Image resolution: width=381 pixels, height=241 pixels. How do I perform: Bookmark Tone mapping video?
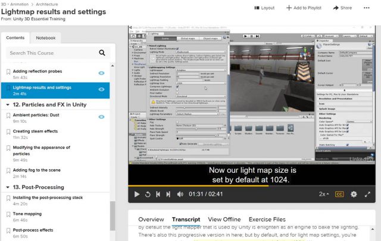pyautogui.click(x=8, y=214)
